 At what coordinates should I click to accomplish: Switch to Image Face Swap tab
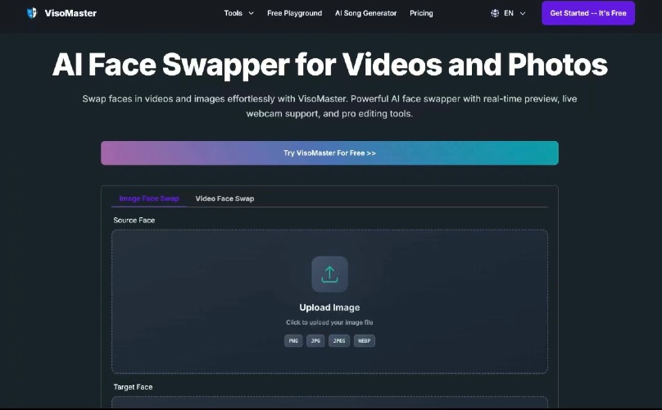(149, 198)
